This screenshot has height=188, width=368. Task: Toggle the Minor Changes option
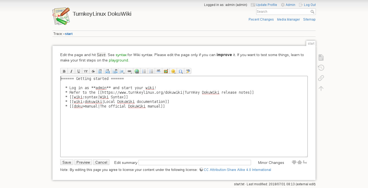pyautogui.click(x=271, y=163)
